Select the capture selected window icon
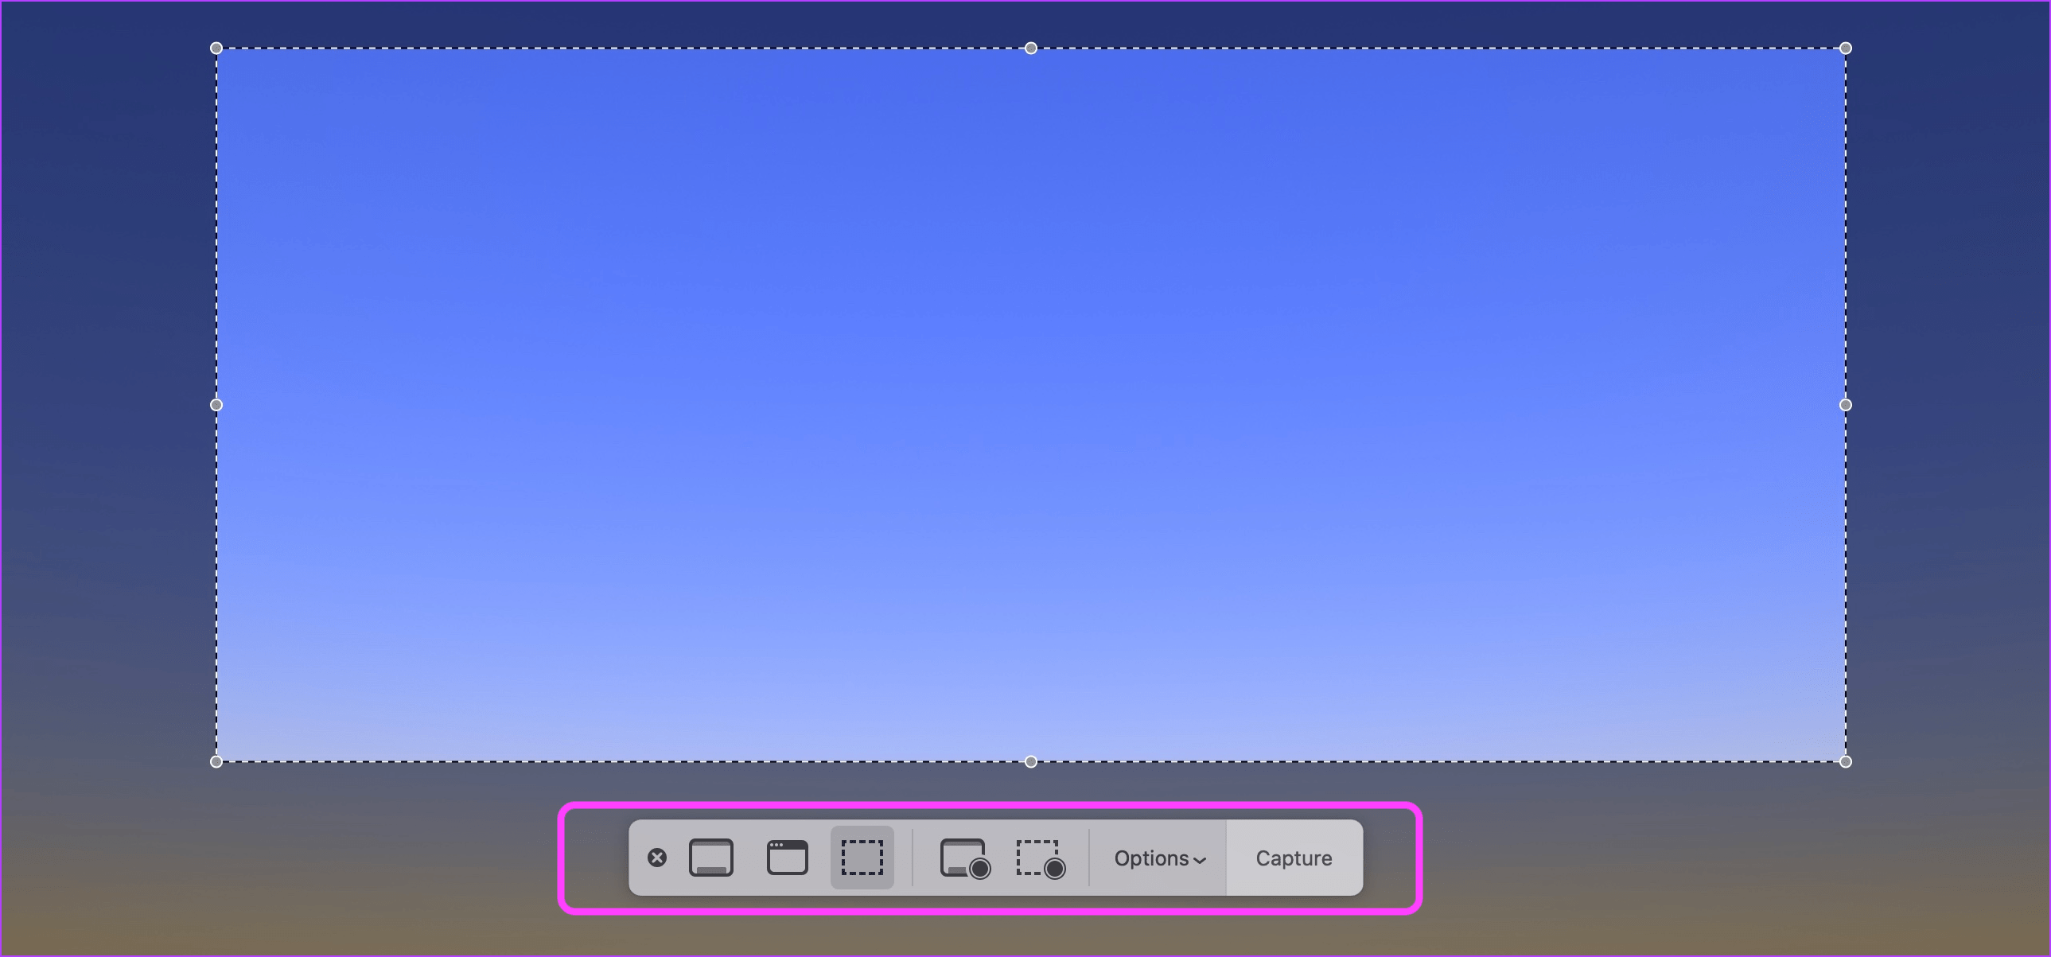The image size is (2051, 957). pyautogui.click(x=784, y=856)
